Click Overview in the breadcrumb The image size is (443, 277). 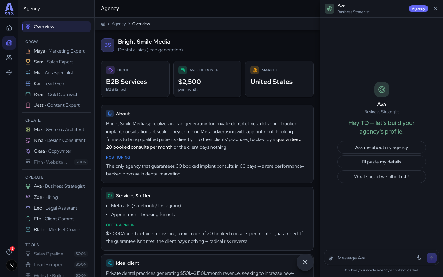(141, 24)
